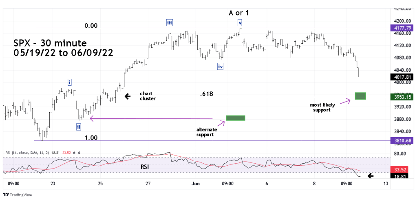This screenshot has height=200, width=417.
Task: Click the boxed wave 'iv' marker
Action: [x=220, y=66]
